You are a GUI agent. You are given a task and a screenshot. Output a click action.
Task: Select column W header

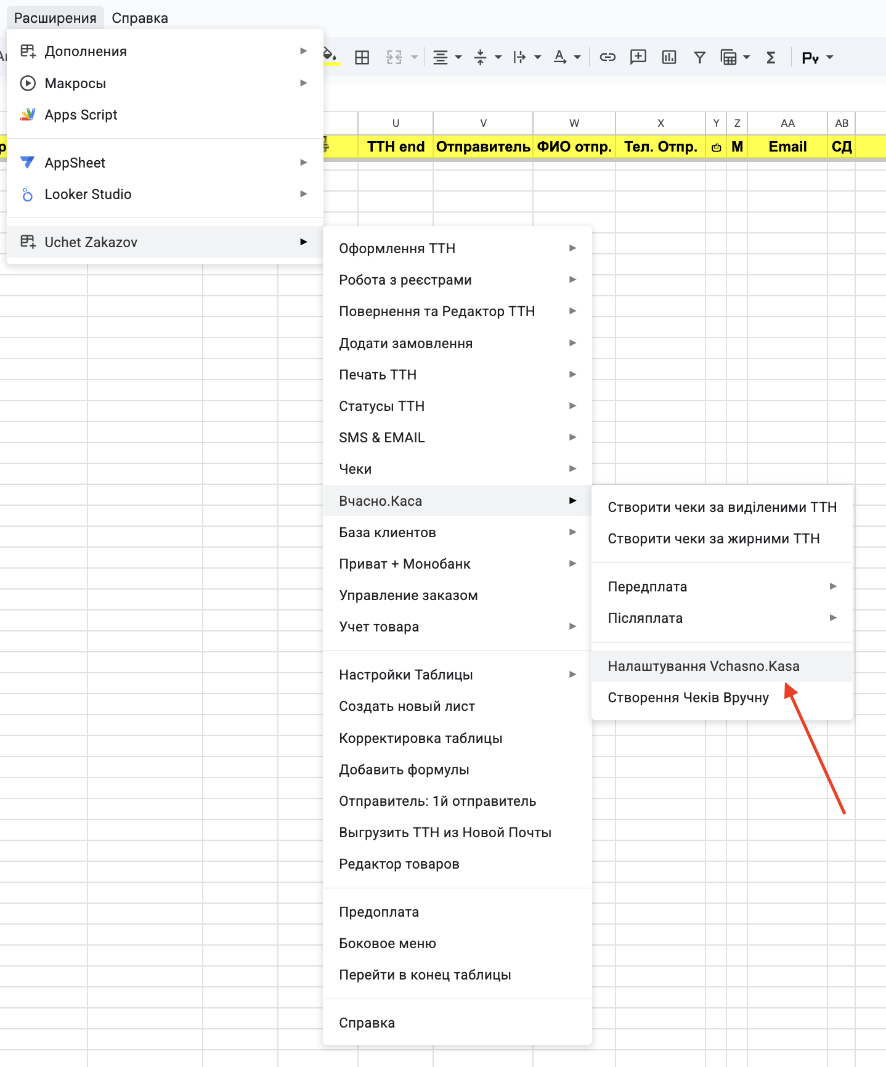pos(574,123)
